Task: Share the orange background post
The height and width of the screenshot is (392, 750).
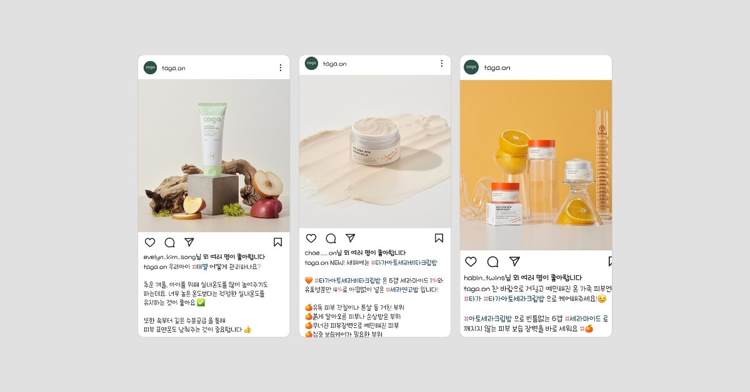Action: point(514,262)
